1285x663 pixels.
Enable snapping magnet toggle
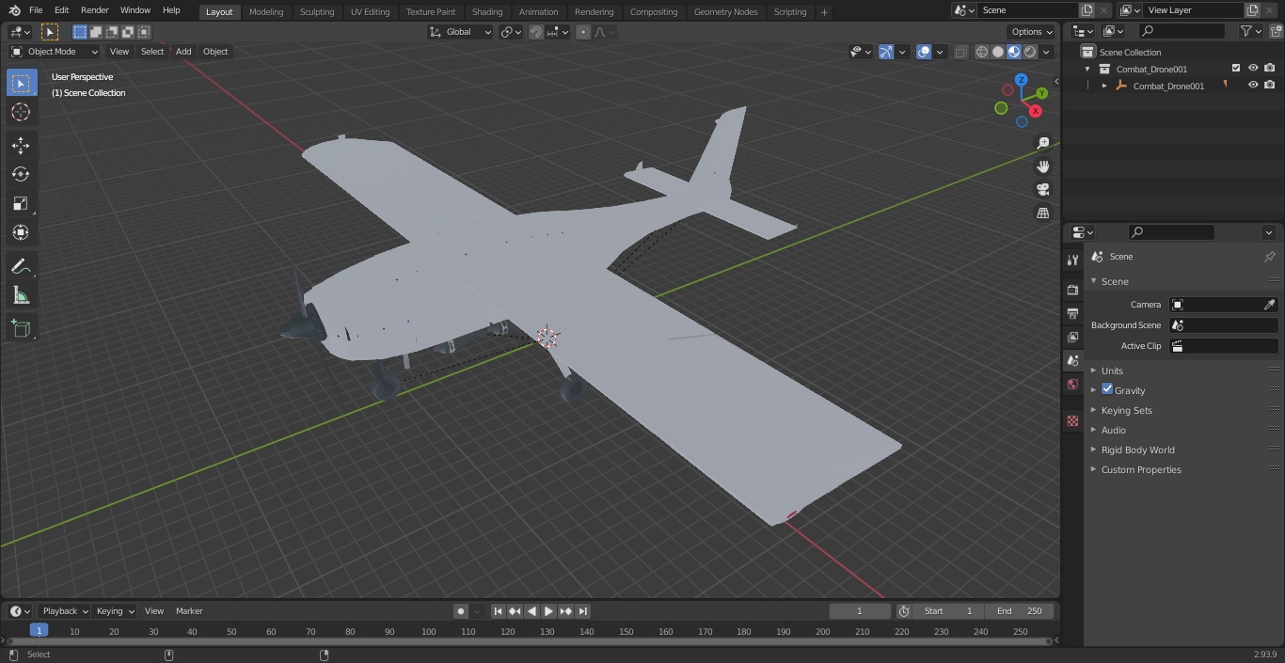click(536, 32)
